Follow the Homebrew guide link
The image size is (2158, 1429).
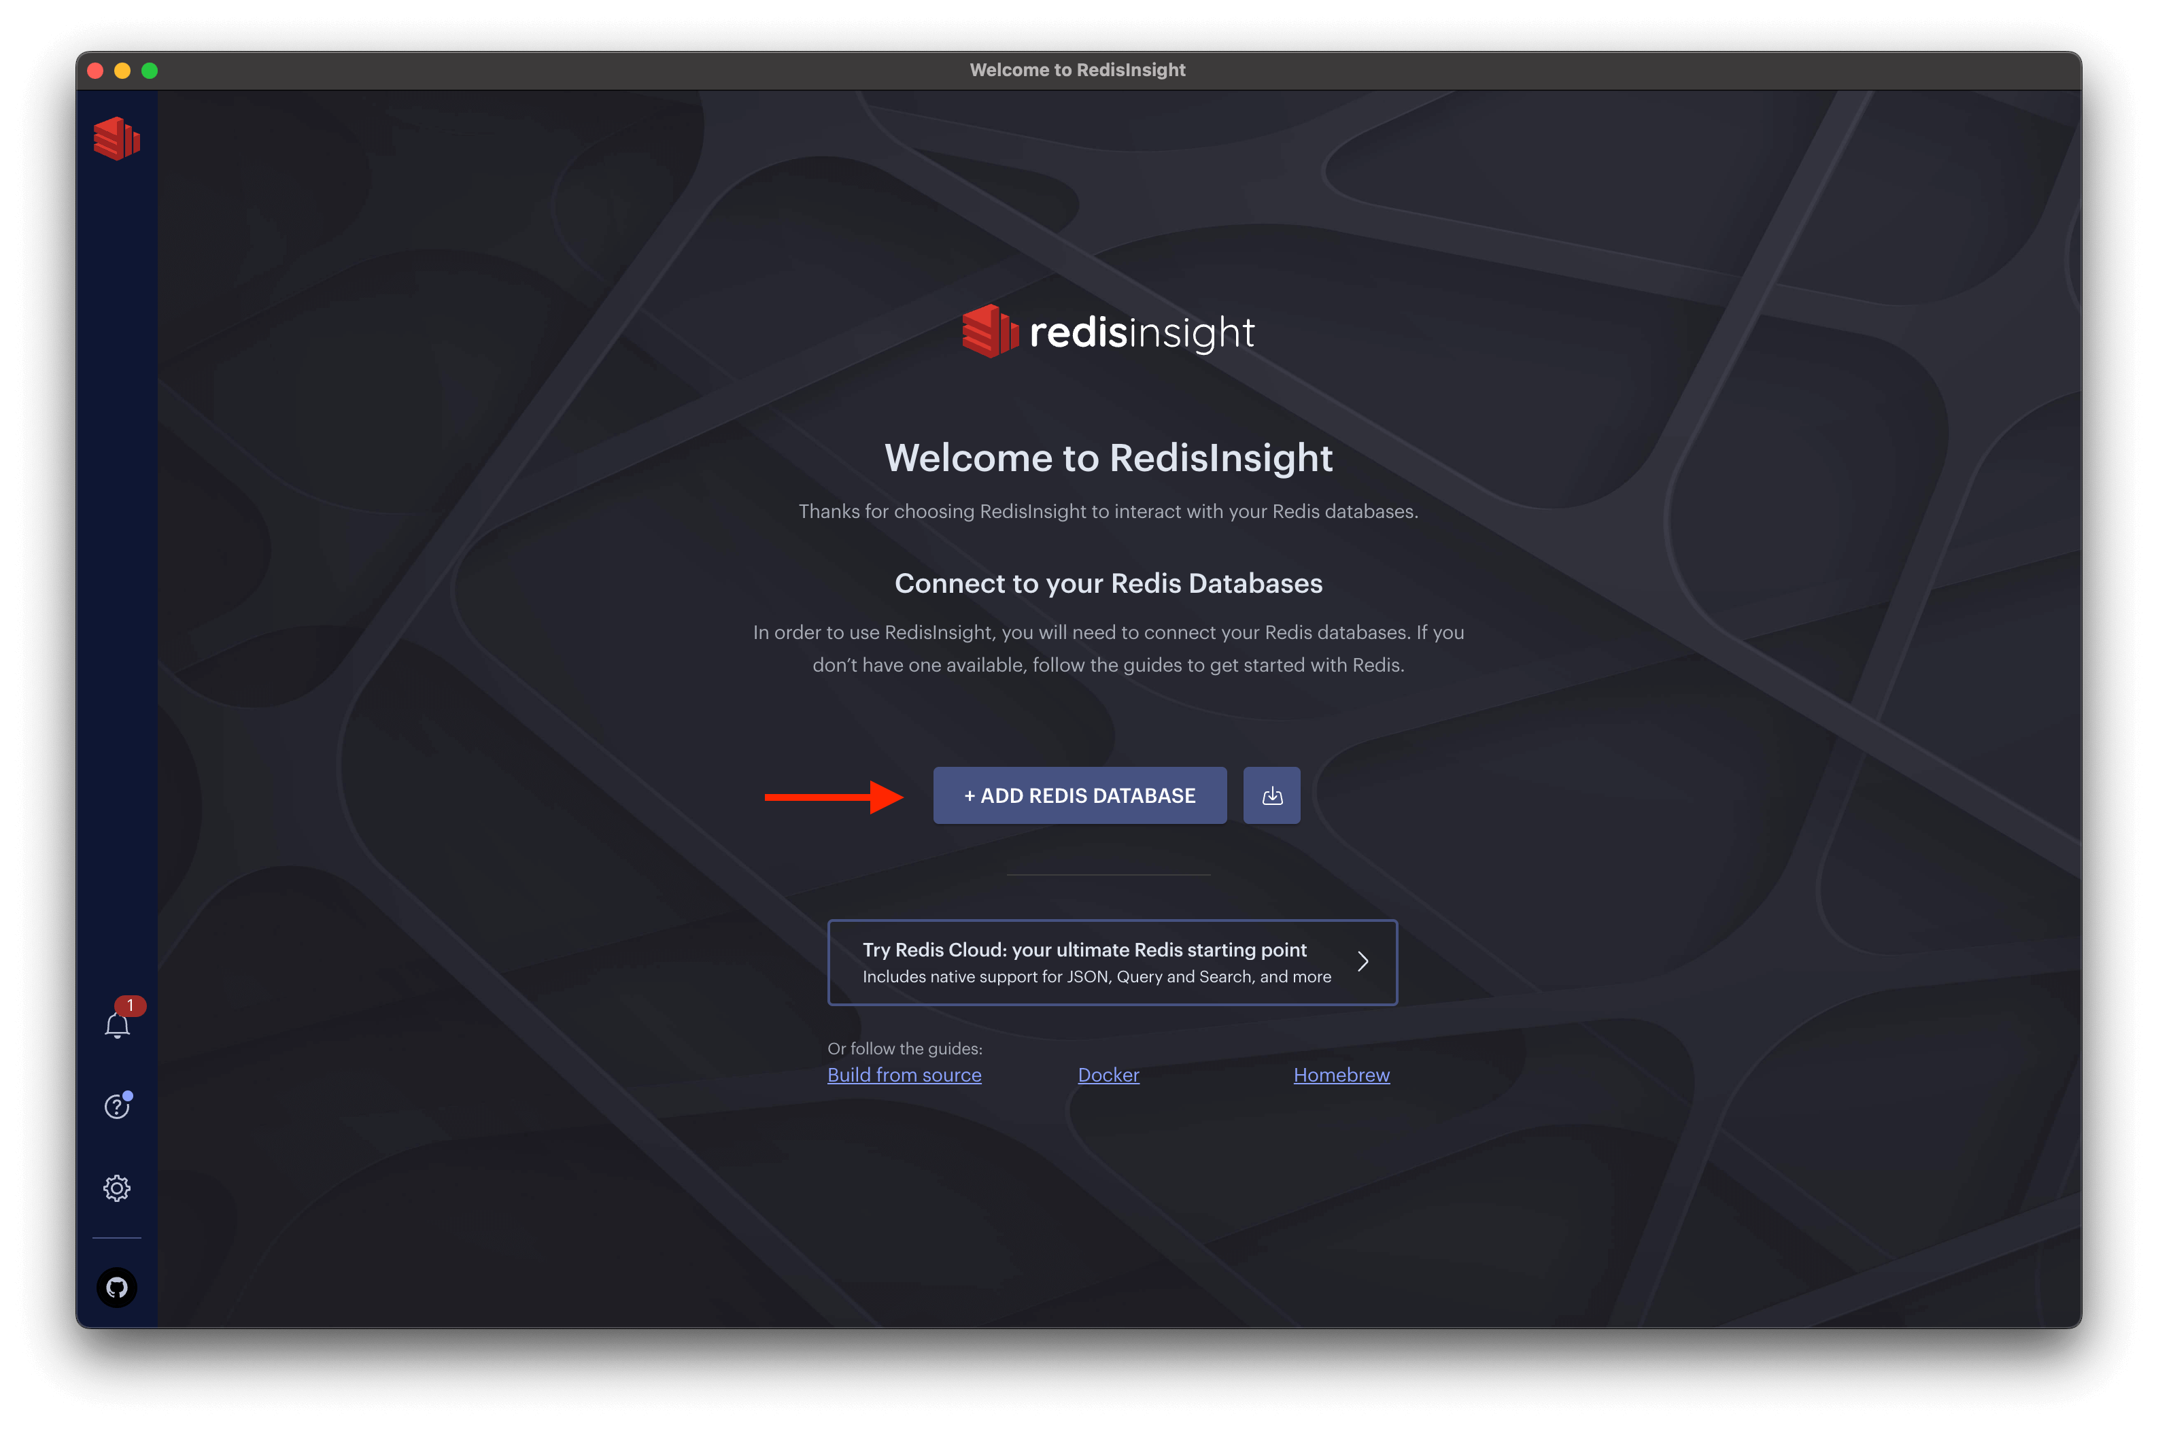tap(1341, 1075)
